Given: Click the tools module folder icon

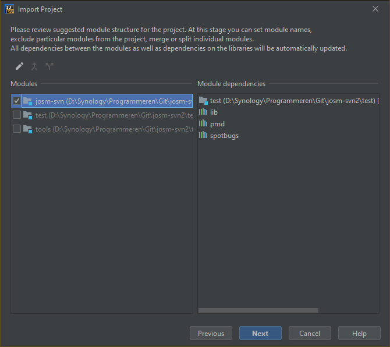Looking at the screenshot, I should [x=28, y=129].
